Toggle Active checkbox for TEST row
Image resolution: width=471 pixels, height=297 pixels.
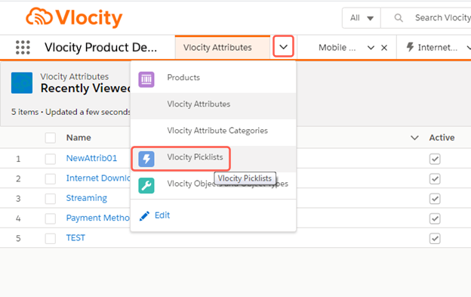(435, 239)
